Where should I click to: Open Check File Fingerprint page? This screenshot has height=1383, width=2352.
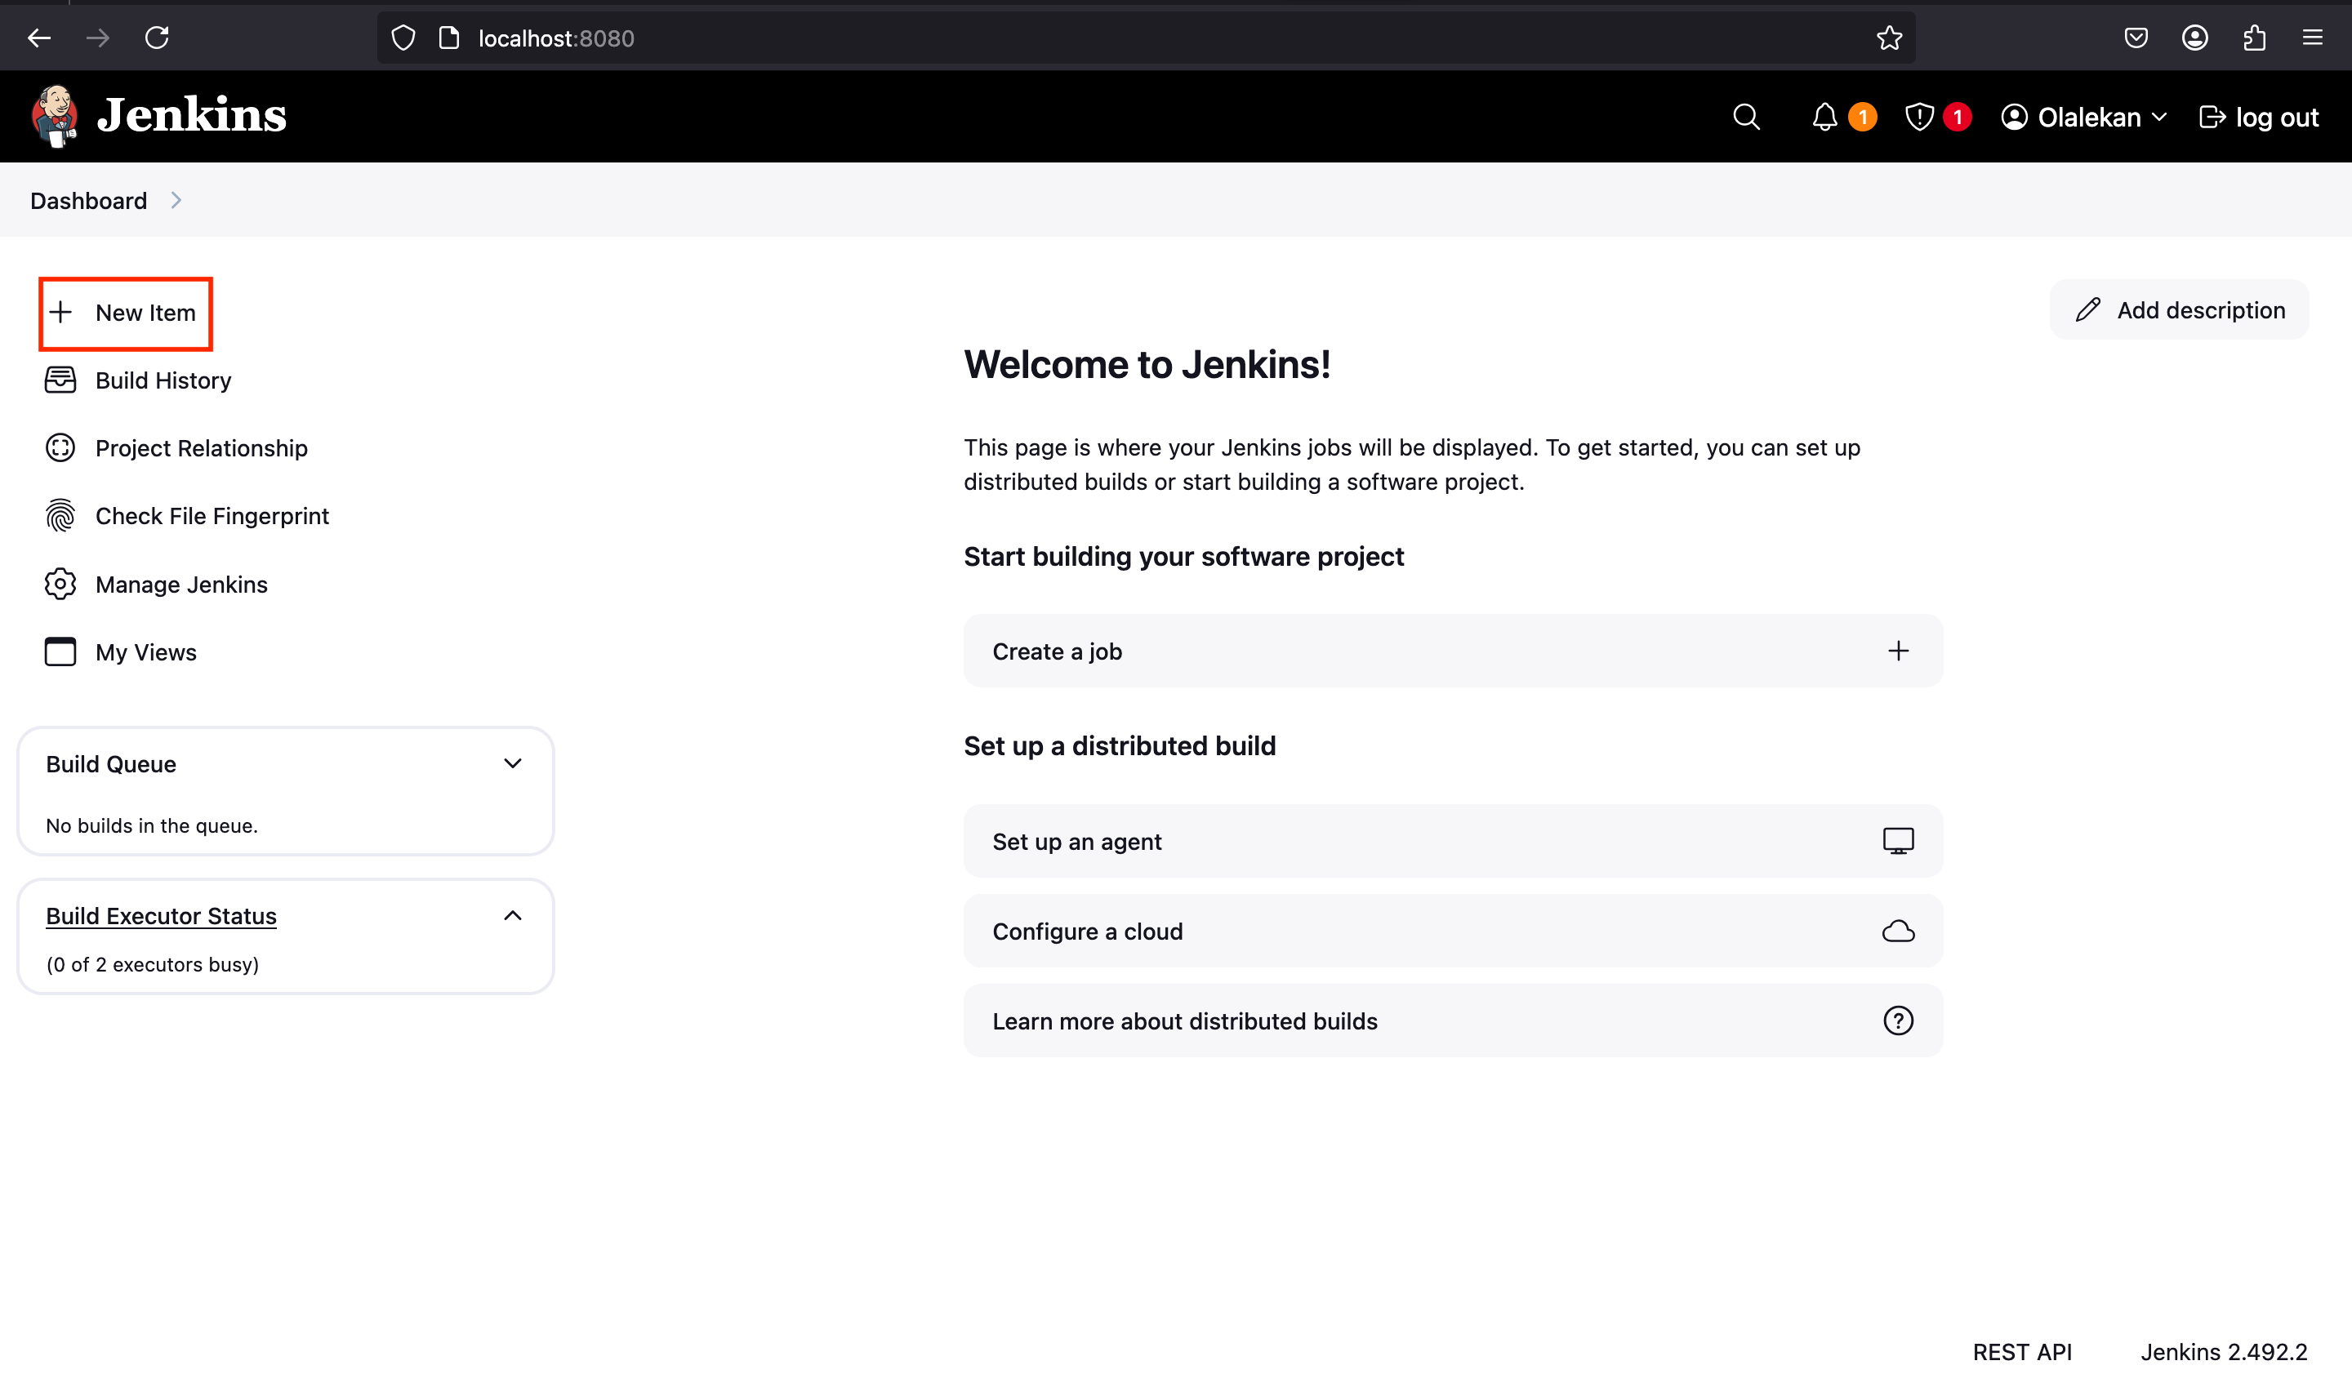[x=187, y=516]
